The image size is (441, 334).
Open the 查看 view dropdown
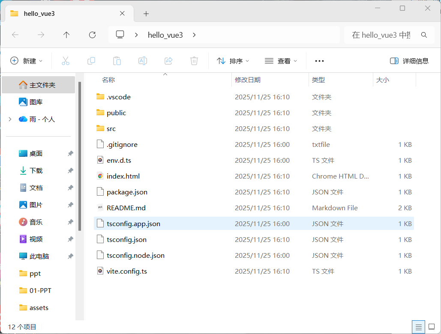pyautogui.click(x=281, y=61)
